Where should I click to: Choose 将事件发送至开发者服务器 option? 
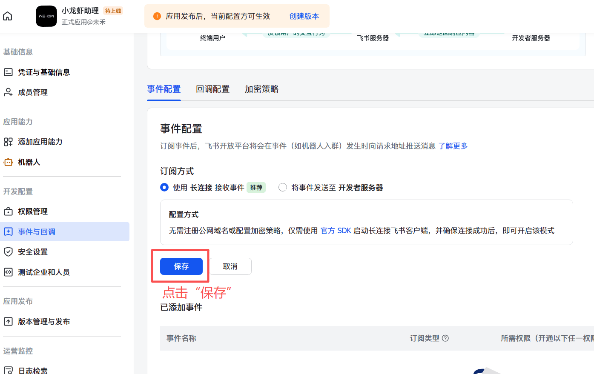pos(282,187)
